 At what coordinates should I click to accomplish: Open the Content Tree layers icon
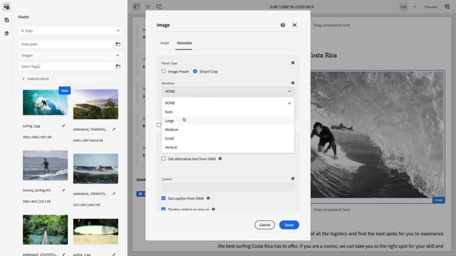[x=6, y=33]
